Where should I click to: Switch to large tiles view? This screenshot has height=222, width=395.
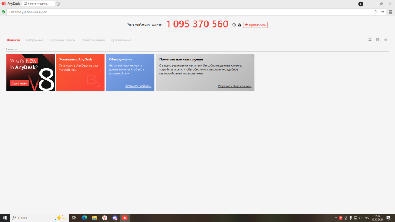click(370, 40)
